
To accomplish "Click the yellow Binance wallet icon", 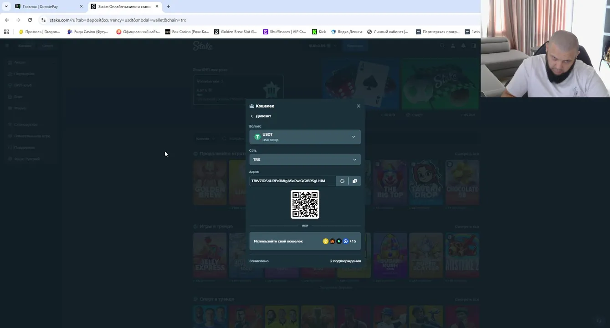I will [325, 241].
